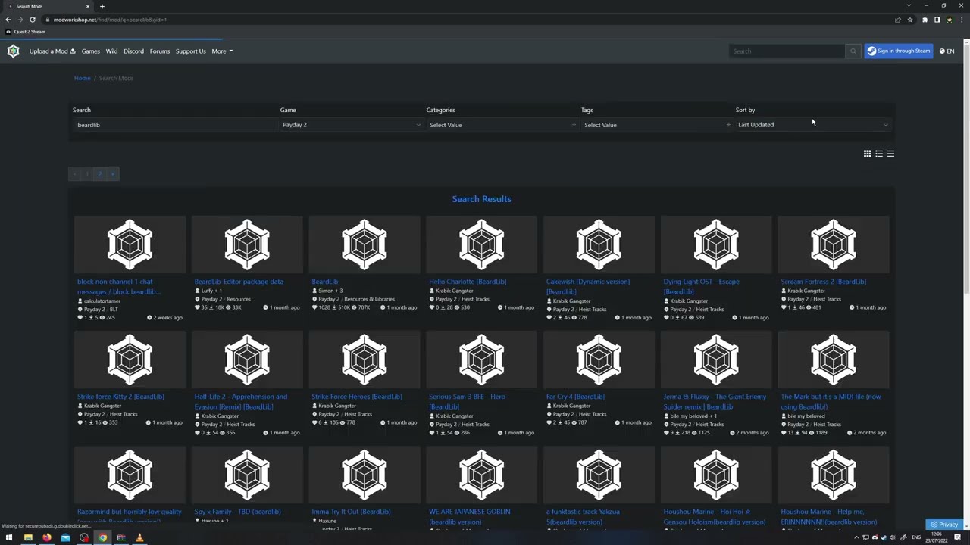Open 'Houshou Marine - Hoi Hoi' mod link
970x545 pixels.
click(x=714, y=516)
